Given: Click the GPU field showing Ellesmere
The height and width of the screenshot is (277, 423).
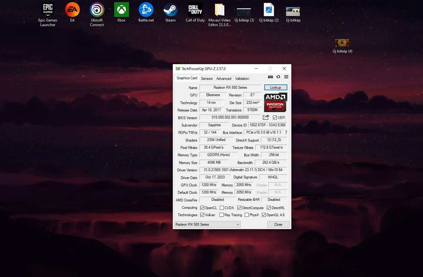Looking at the screenshot, I should tap(213, 95).
